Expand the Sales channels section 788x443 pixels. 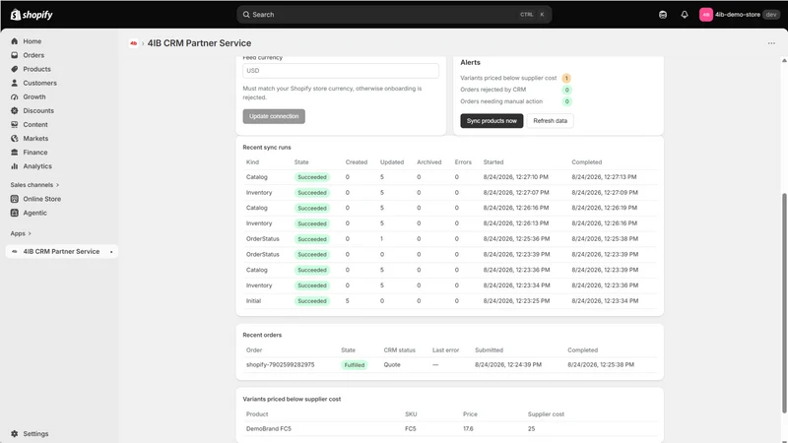[34, 185]
